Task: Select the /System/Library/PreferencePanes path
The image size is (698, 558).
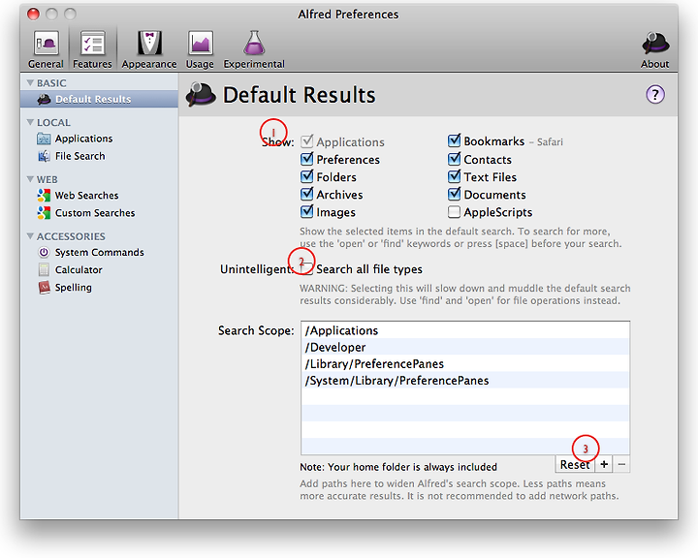Action: click(465, 381)
